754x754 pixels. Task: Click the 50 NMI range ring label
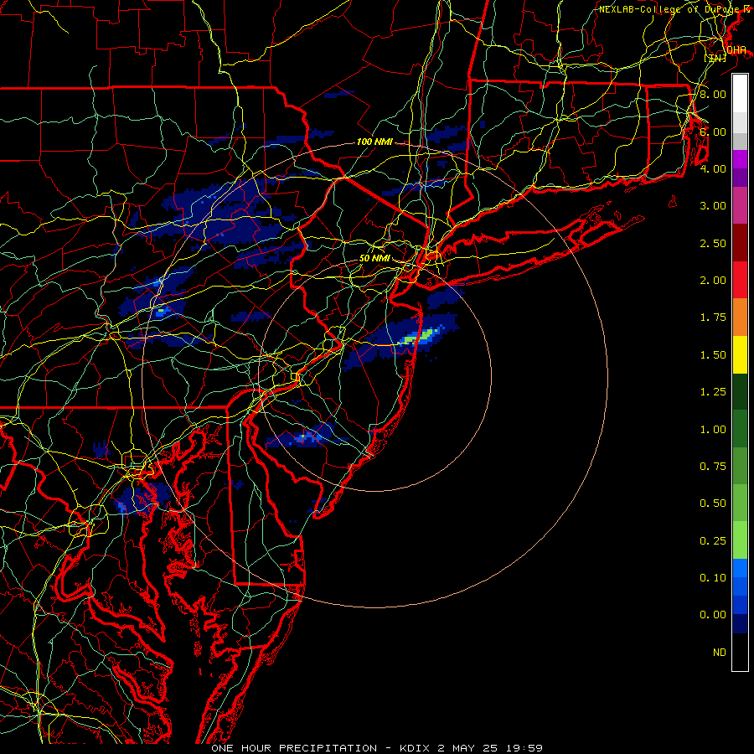click(374, 258)
